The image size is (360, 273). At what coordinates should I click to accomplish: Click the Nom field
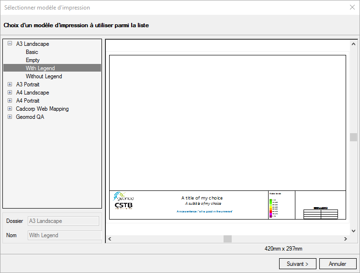pyautogui.click(x=65, y=235)
